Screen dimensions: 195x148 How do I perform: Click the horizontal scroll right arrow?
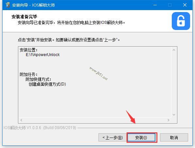(168, 120)
